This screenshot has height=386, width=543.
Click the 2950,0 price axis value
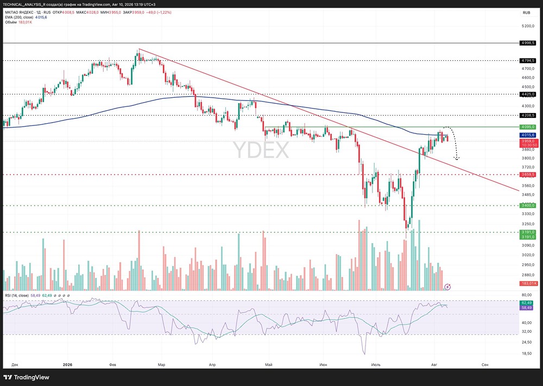[x=528, y=265]
